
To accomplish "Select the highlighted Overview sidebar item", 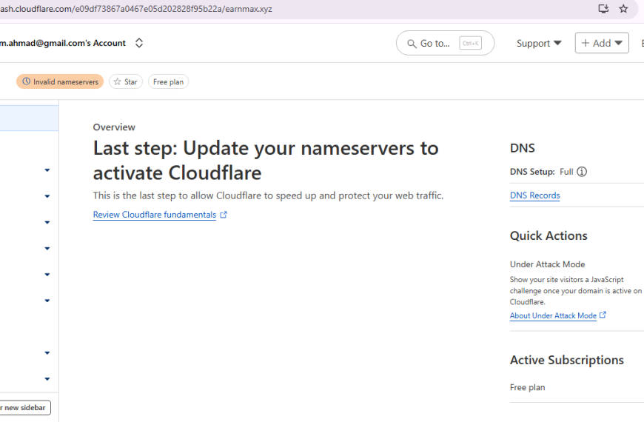I will tap(29, 118).
